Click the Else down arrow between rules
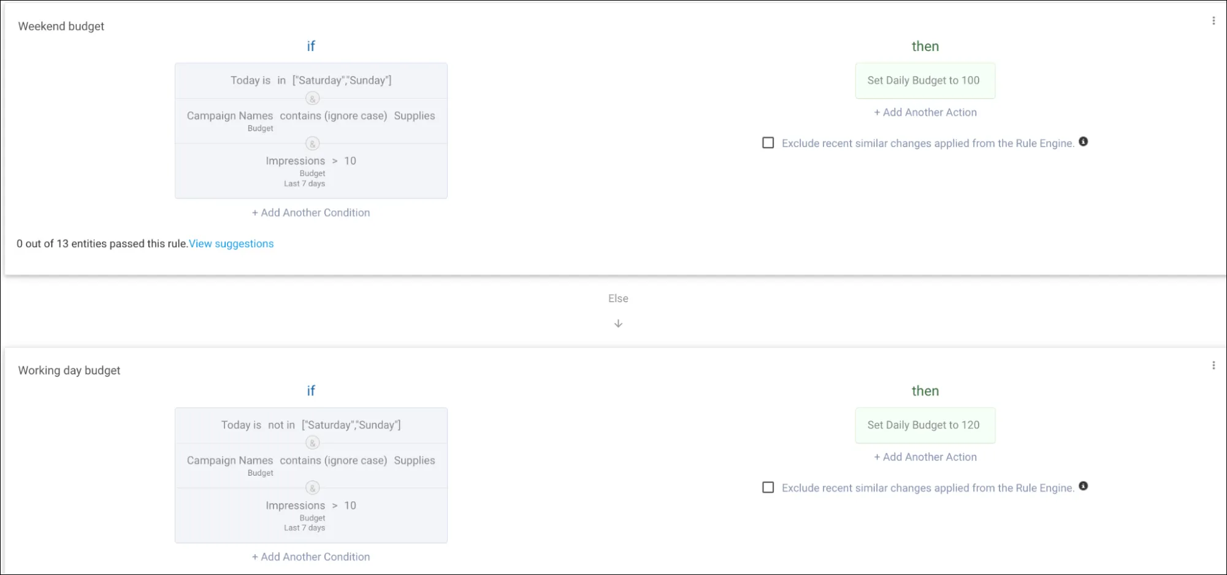Viewport: 1227px width, 575px height. click(x=618, y=324)
